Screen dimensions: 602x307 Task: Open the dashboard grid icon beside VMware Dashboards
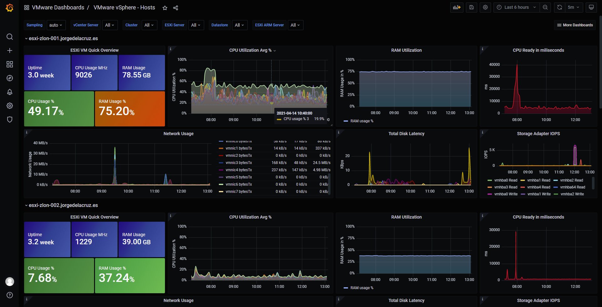point(27,8)
